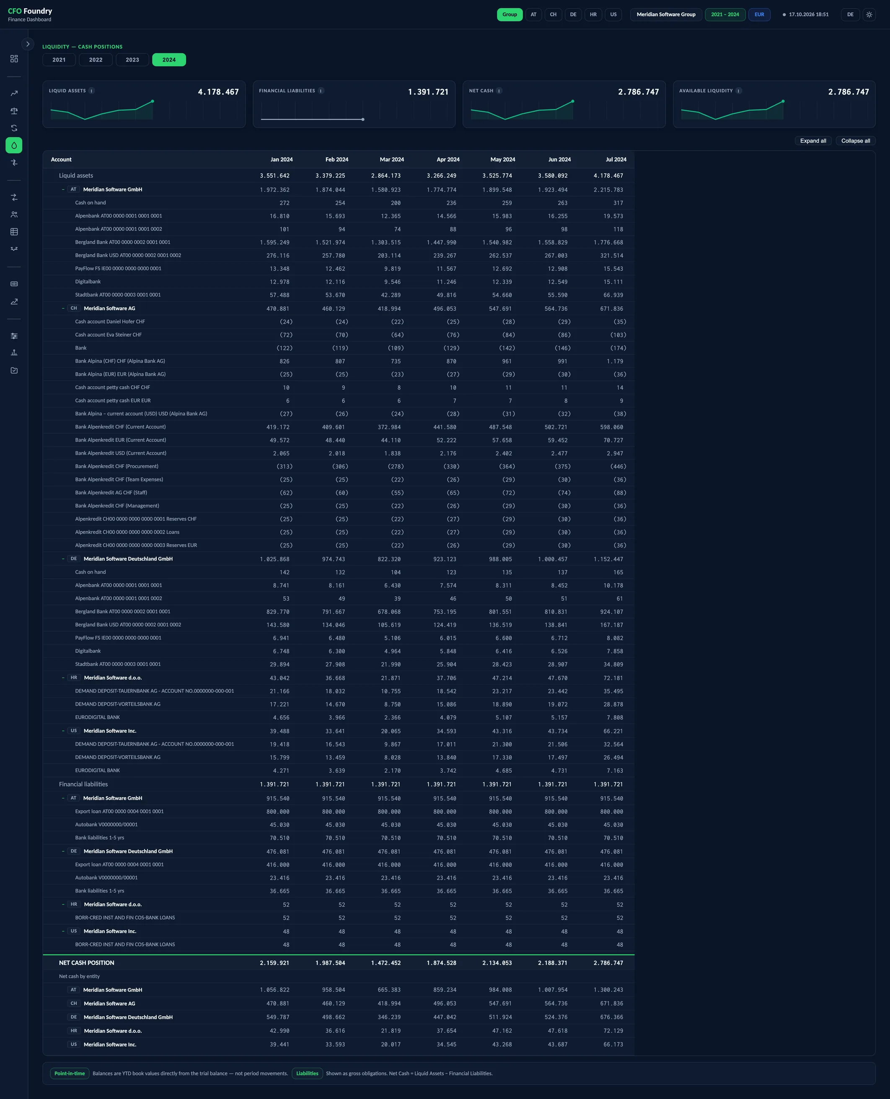Collapse Meridian Software GmbH under Financial liabilities

[x=63, y=798]
